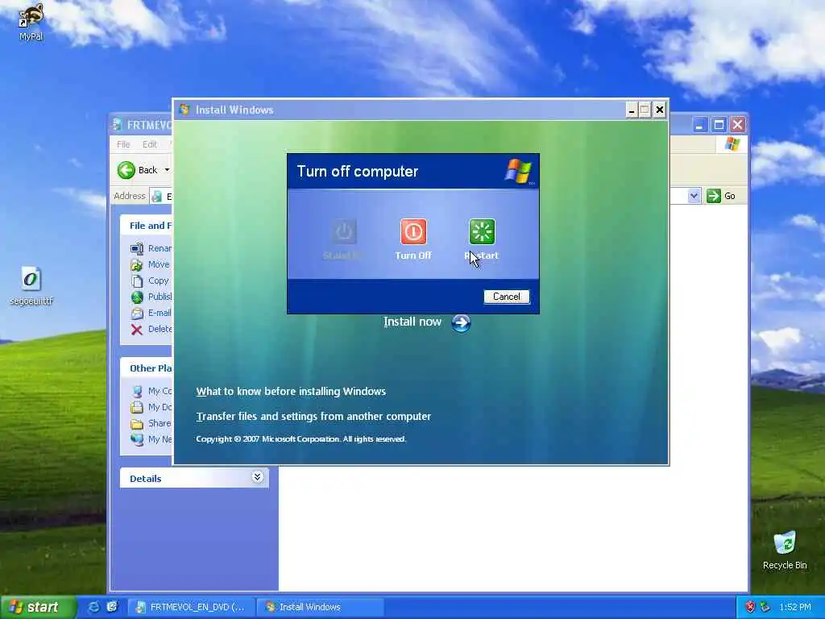
Task: Open What to know before installing Windows
Action: [x=291, y=392]
